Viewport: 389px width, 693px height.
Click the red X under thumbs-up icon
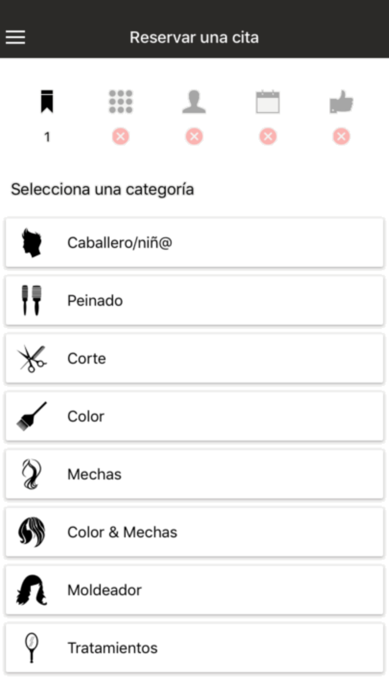point(341,136)
